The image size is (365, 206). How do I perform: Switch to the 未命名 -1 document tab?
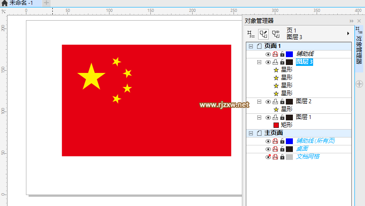click(21, 3)
